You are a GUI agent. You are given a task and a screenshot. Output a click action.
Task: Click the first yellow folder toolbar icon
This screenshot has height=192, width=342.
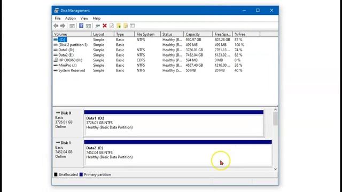119,26
